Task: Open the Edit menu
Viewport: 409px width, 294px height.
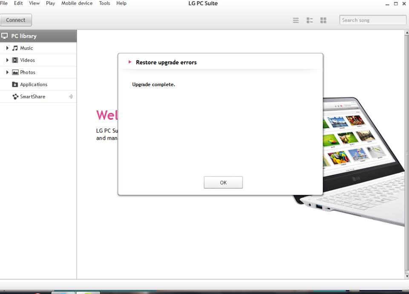Action: click(x=18, y=3)
